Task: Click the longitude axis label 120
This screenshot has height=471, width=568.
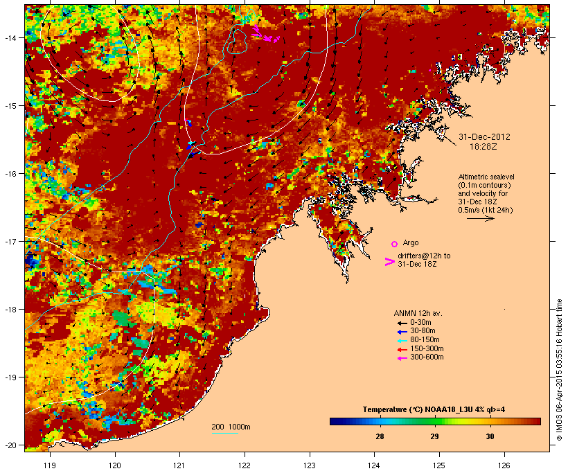Action: click(x=115, y=465)
